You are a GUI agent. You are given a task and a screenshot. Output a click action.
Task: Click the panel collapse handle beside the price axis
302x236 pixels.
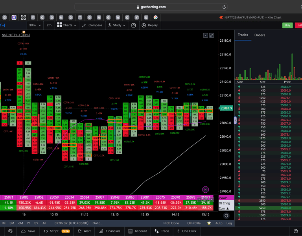tap(235, 120)
